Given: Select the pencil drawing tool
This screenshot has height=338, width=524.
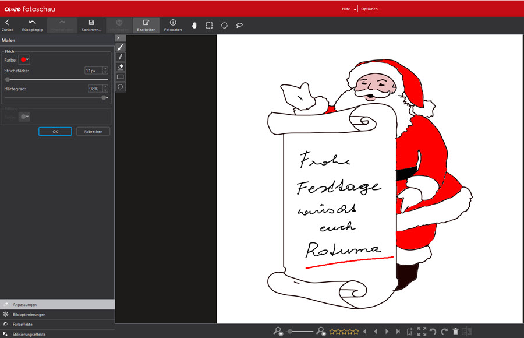Looking at the screenshot, I should click(121, 57).
